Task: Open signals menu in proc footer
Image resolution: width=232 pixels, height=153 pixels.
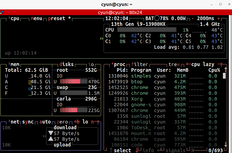Action: tap(175, 150)
